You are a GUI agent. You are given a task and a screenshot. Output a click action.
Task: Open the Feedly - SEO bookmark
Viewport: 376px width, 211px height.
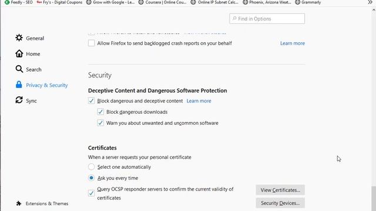pyautogui.click(x=19, y=2)
